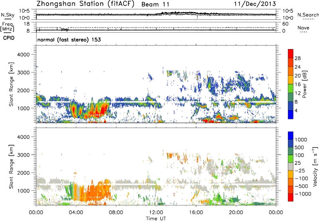The width and height of the screenshot is (319, 221).
Task: Click the orange velocity patch near 06:00
Action: click(x=98, y=191)
